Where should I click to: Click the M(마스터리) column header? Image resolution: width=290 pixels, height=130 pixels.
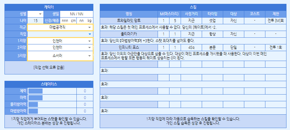169,14
